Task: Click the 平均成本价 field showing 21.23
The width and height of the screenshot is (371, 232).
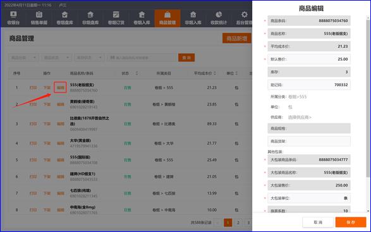Action: click(x=309, y=46)
